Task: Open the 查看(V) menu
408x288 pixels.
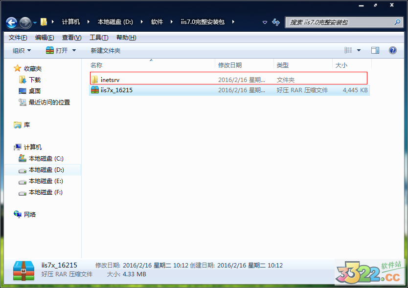Action: 71,38
